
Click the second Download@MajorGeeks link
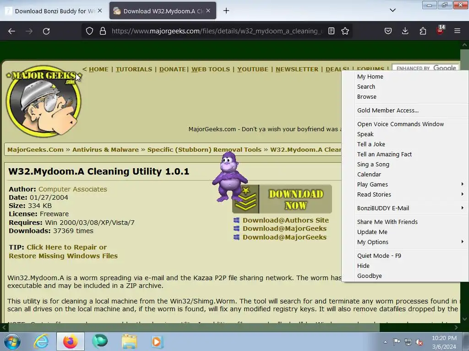click(x=284, y=237)
